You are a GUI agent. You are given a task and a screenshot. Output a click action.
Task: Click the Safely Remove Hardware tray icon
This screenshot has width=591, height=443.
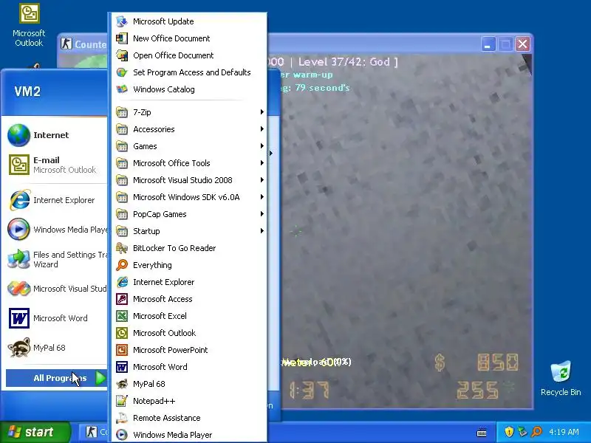pyautogui.click(x=523, y=431)
